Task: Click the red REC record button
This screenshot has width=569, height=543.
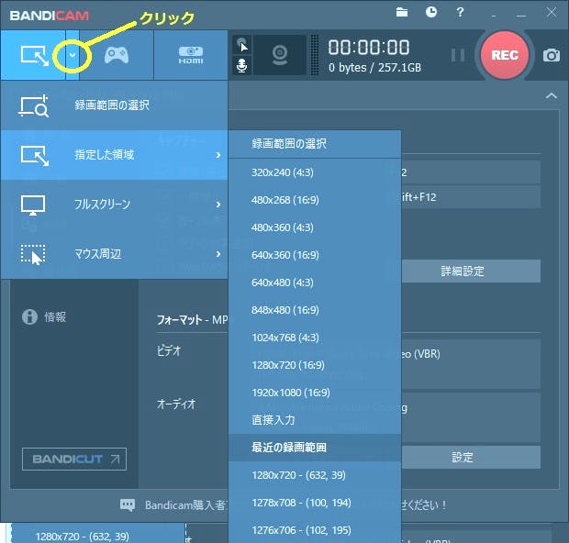Action: coord(505,55)
